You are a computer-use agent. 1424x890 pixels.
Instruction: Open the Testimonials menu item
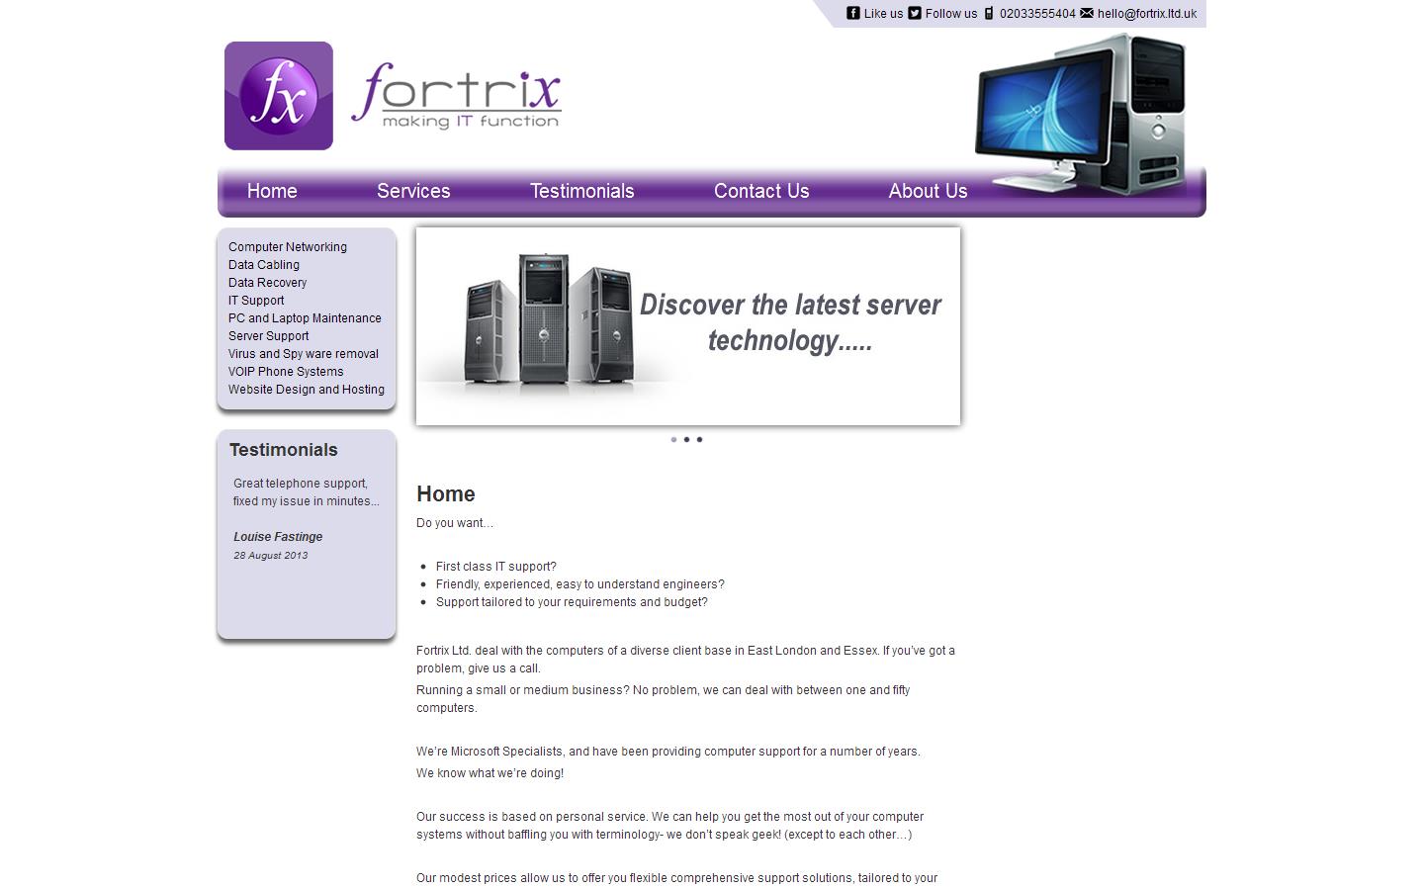581,191
